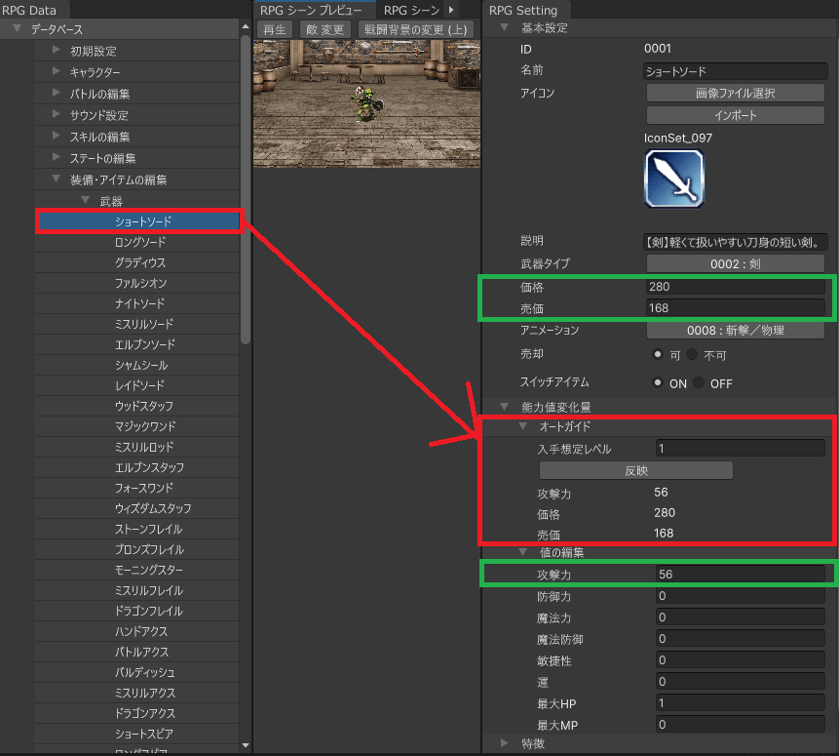
Task: Expand the 特徴 section
Action: 504,743
